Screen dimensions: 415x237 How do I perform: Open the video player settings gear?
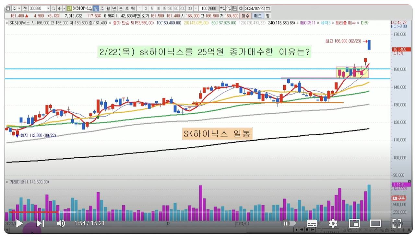point(333,223)
